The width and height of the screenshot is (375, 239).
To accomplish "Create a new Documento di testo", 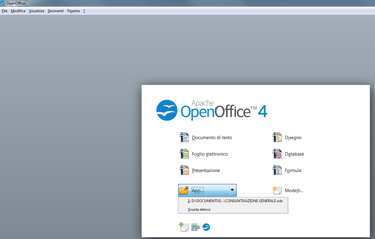I will pyautogui.click(x=212, y=138).
